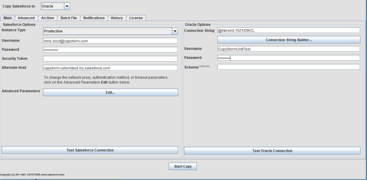Viewport: 367px width, 180px height.
Task: Click the Security Token field
Action: (110, 59)
